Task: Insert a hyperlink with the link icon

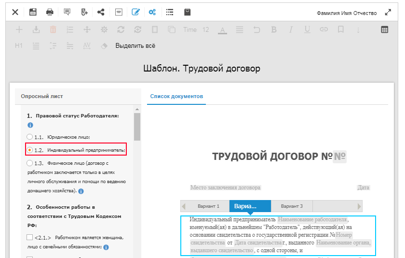Action: (324, 29)
